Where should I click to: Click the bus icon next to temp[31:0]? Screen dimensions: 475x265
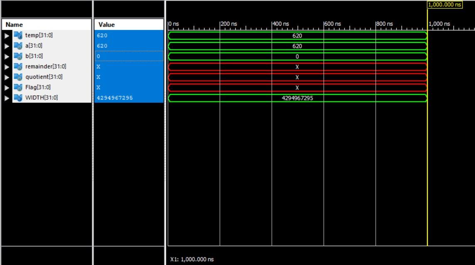(18, 35)
